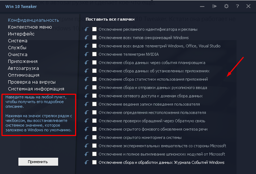256x174 pixels.
Task: Restore default arrow for Обратную связь
Action: coord(87,121)
